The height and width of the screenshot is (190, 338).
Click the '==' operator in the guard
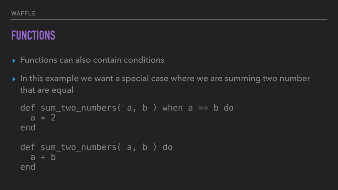[203, 108]
